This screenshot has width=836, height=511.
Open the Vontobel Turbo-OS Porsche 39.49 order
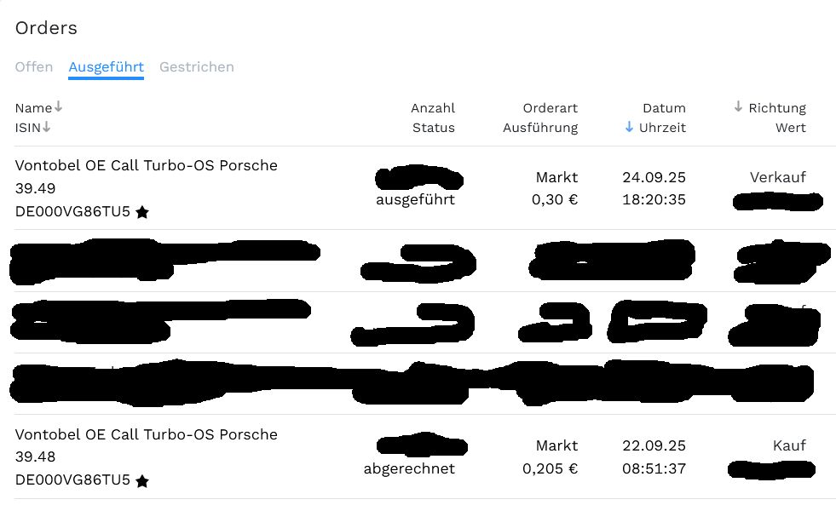coord(146,165)
